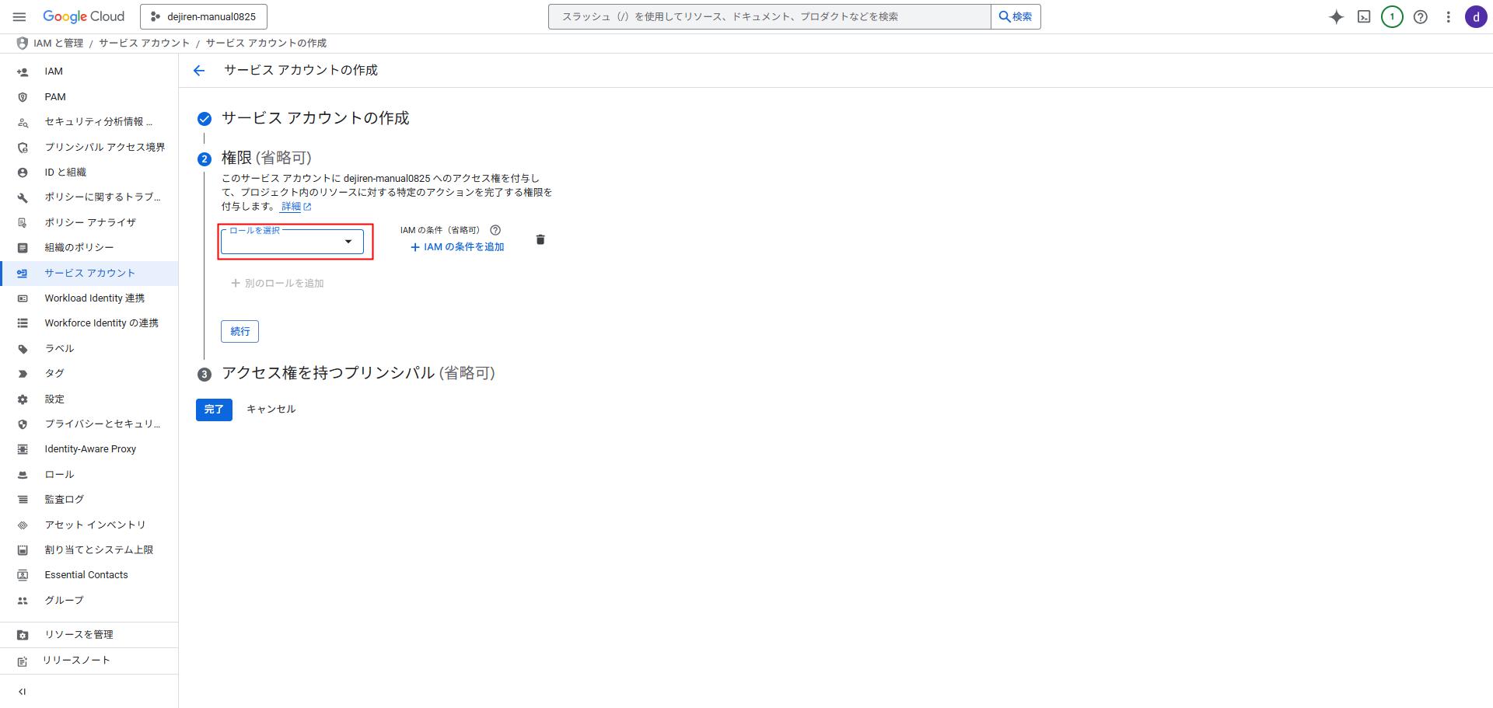This screenshot has width=1493, height=708.
Task: Delete the role row using trash icon
Action: tap(540, 239)
